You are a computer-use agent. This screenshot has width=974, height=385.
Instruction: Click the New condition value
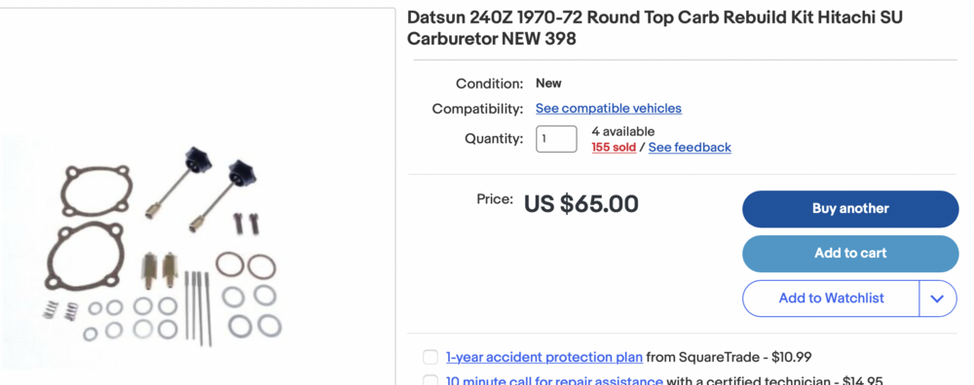(x=548, y=83)
